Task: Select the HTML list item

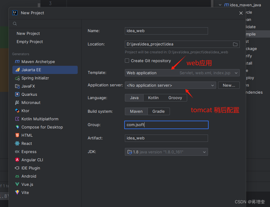Action: click(x=45, y=135)
